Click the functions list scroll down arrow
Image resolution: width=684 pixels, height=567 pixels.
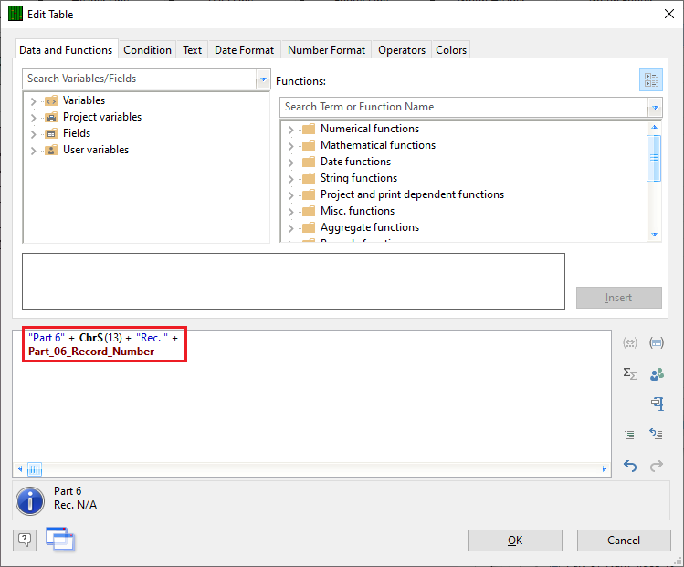click(654, 235)
